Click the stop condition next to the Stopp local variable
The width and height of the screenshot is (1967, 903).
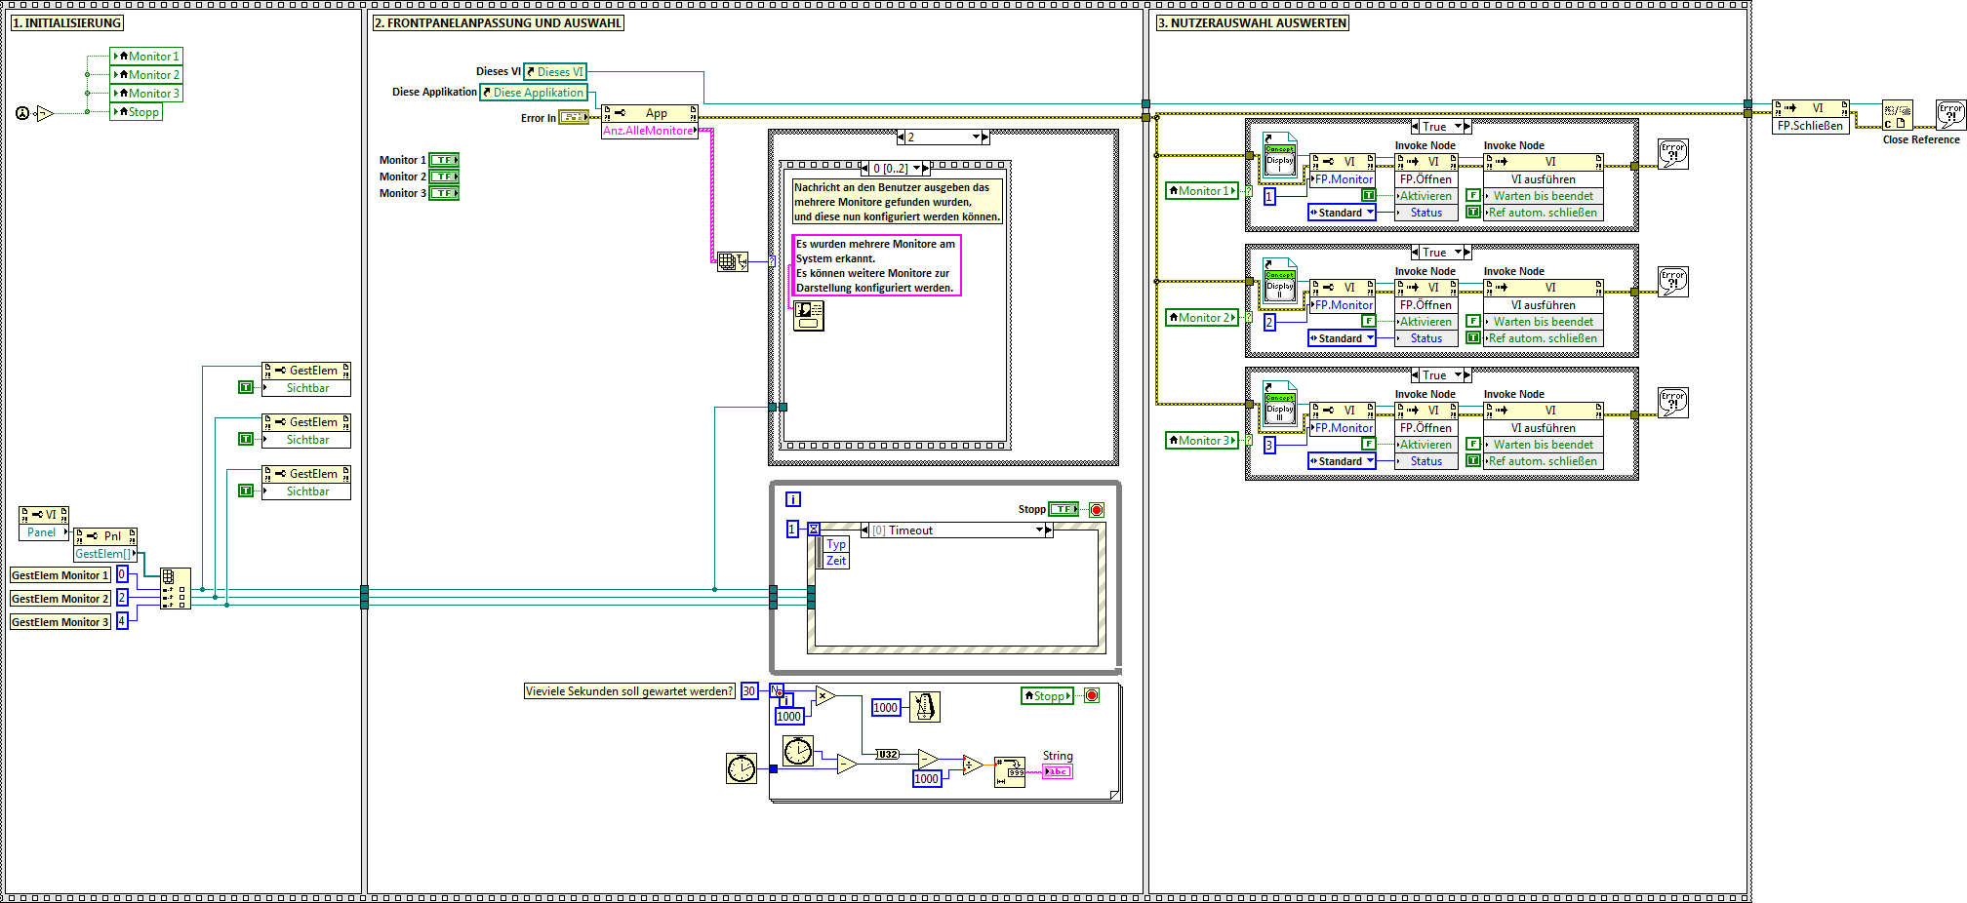coord(1092,695)
